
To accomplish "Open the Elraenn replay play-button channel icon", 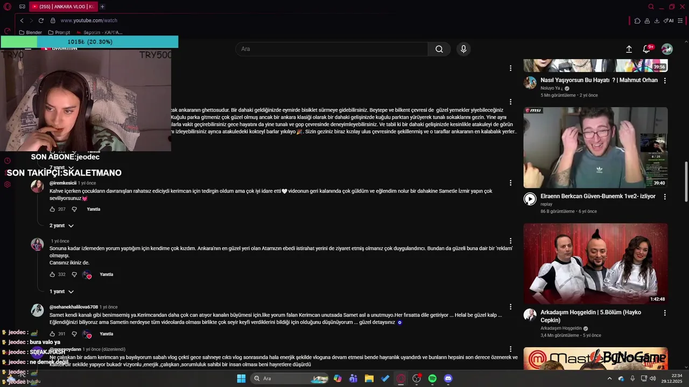I will [x=530, y=199].
